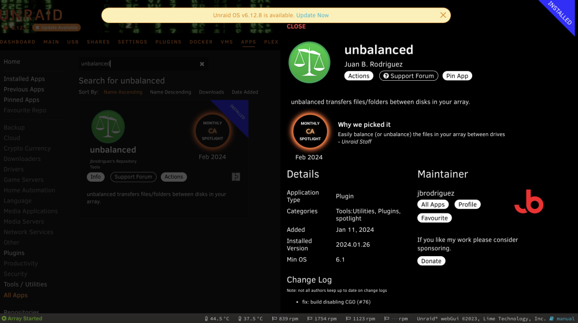Viewport: 578px width, 323px height.
Task: Open the VMs tab
Action: [x=227, y=42]
